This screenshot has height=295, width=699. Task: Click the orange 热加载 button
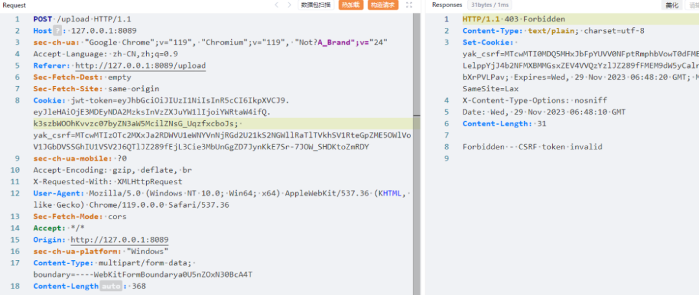[351, 5]
